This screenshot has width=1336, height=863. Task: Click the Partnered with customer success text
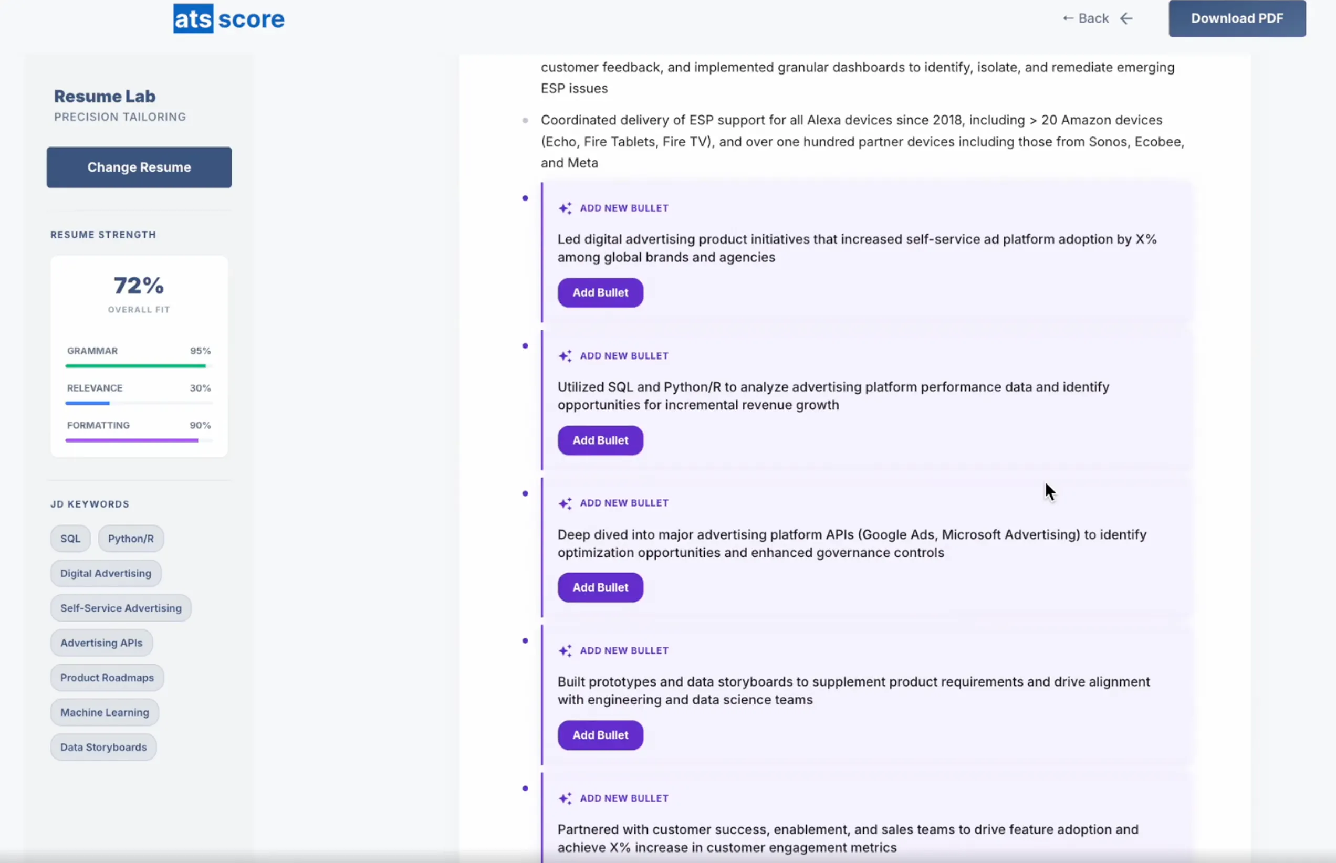[x=848, y=838]
